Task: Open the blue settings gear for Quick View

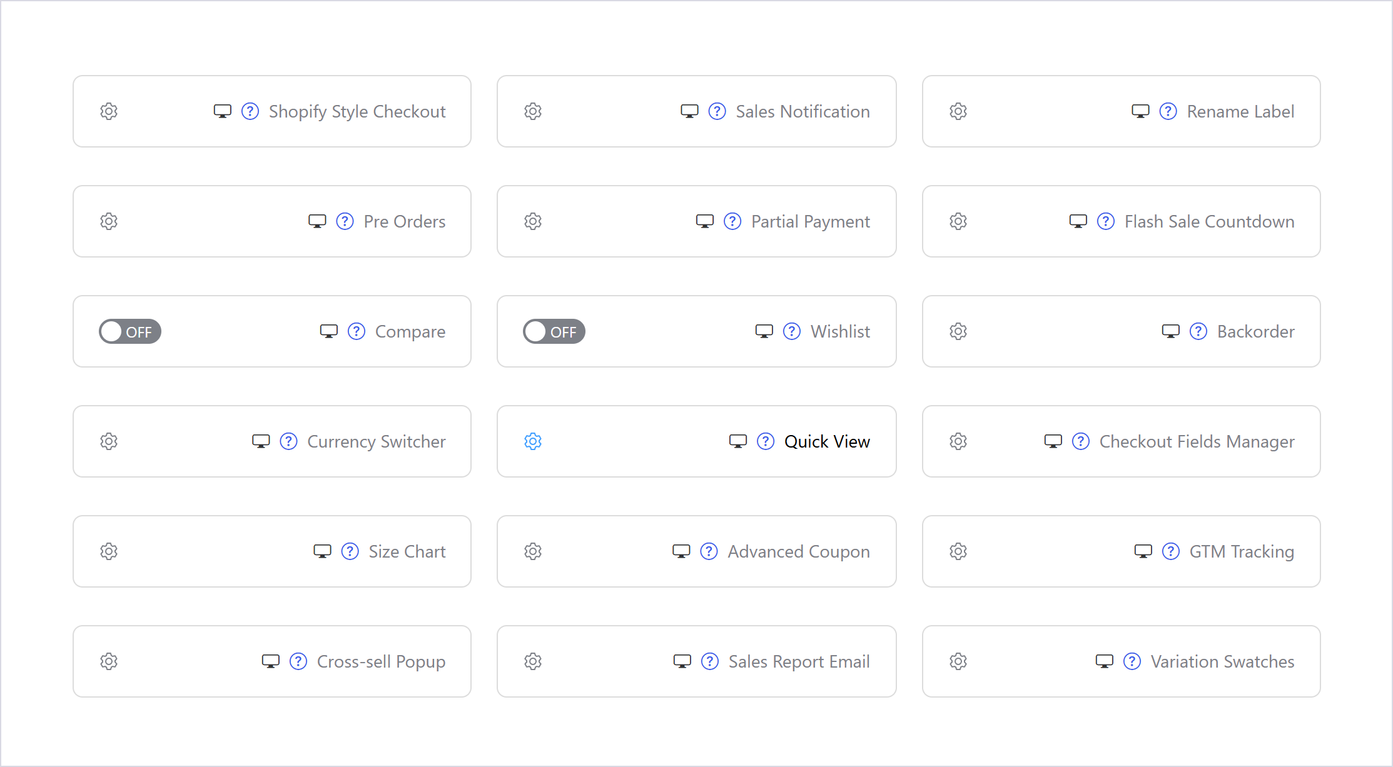Action: point(533,441)
